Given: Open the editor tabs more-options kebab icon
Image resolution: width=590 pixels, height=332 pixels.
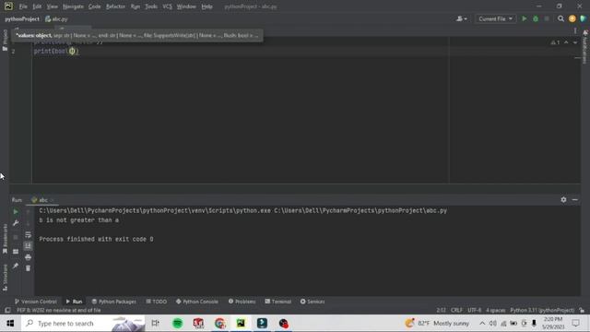Looking at the screenshot, I should click(x=575, y=30).
